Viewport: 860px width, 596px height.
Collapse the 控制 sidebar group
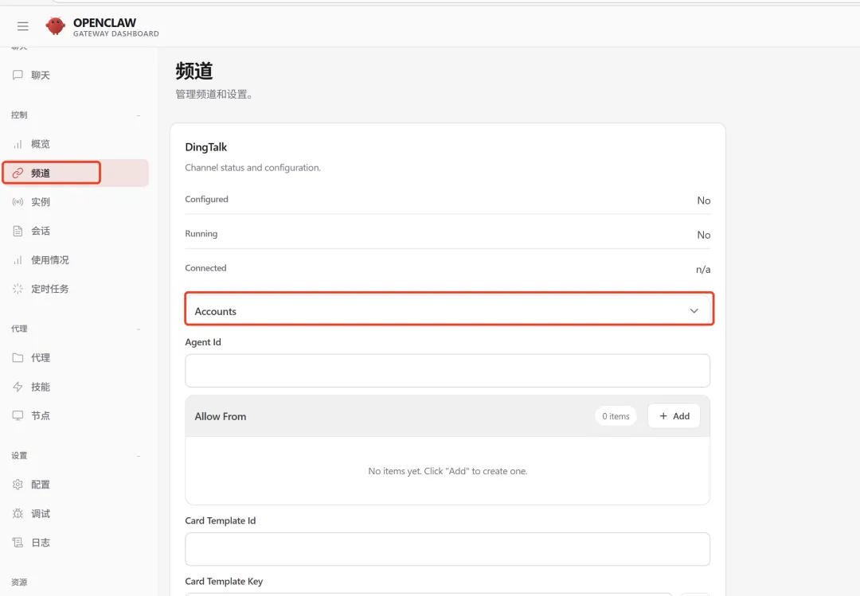pos(139,115)
